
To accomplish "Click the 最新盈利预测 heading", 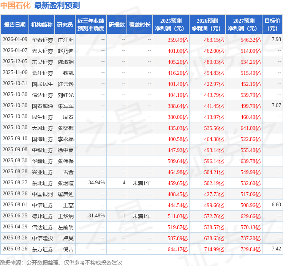I will (57, 5).
